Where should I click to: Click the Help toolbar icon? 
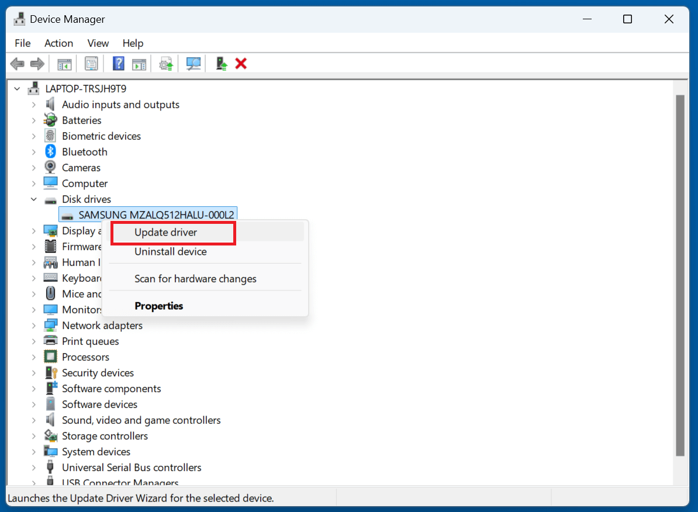[x=118, y=64]
